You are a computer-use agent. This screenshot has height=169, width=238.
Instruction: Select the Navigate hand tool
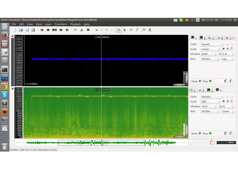(118, 30)
